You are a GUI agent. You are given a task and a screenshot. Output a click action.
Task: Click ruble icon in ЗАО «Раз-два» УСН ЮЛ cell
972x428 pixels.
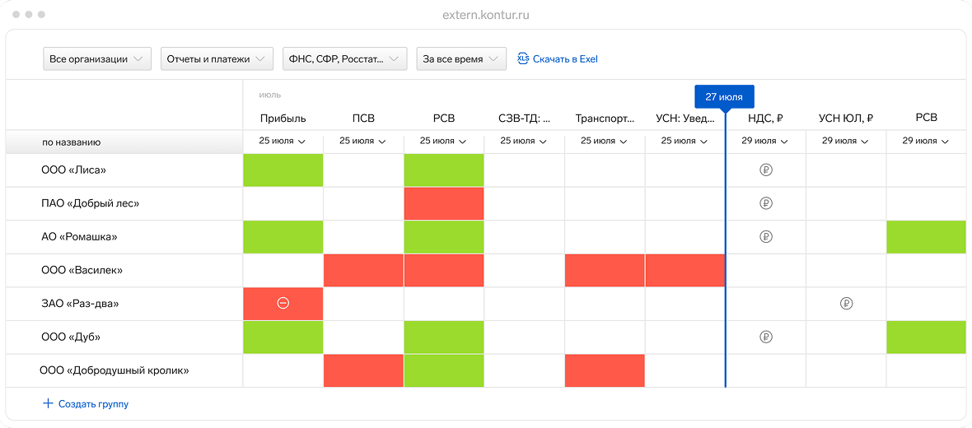(x=846, y=304)
